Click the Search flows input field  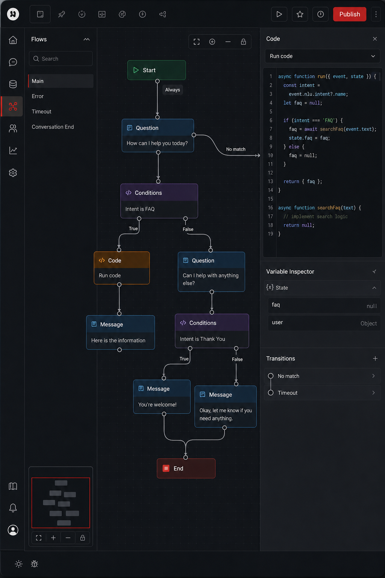61,59
